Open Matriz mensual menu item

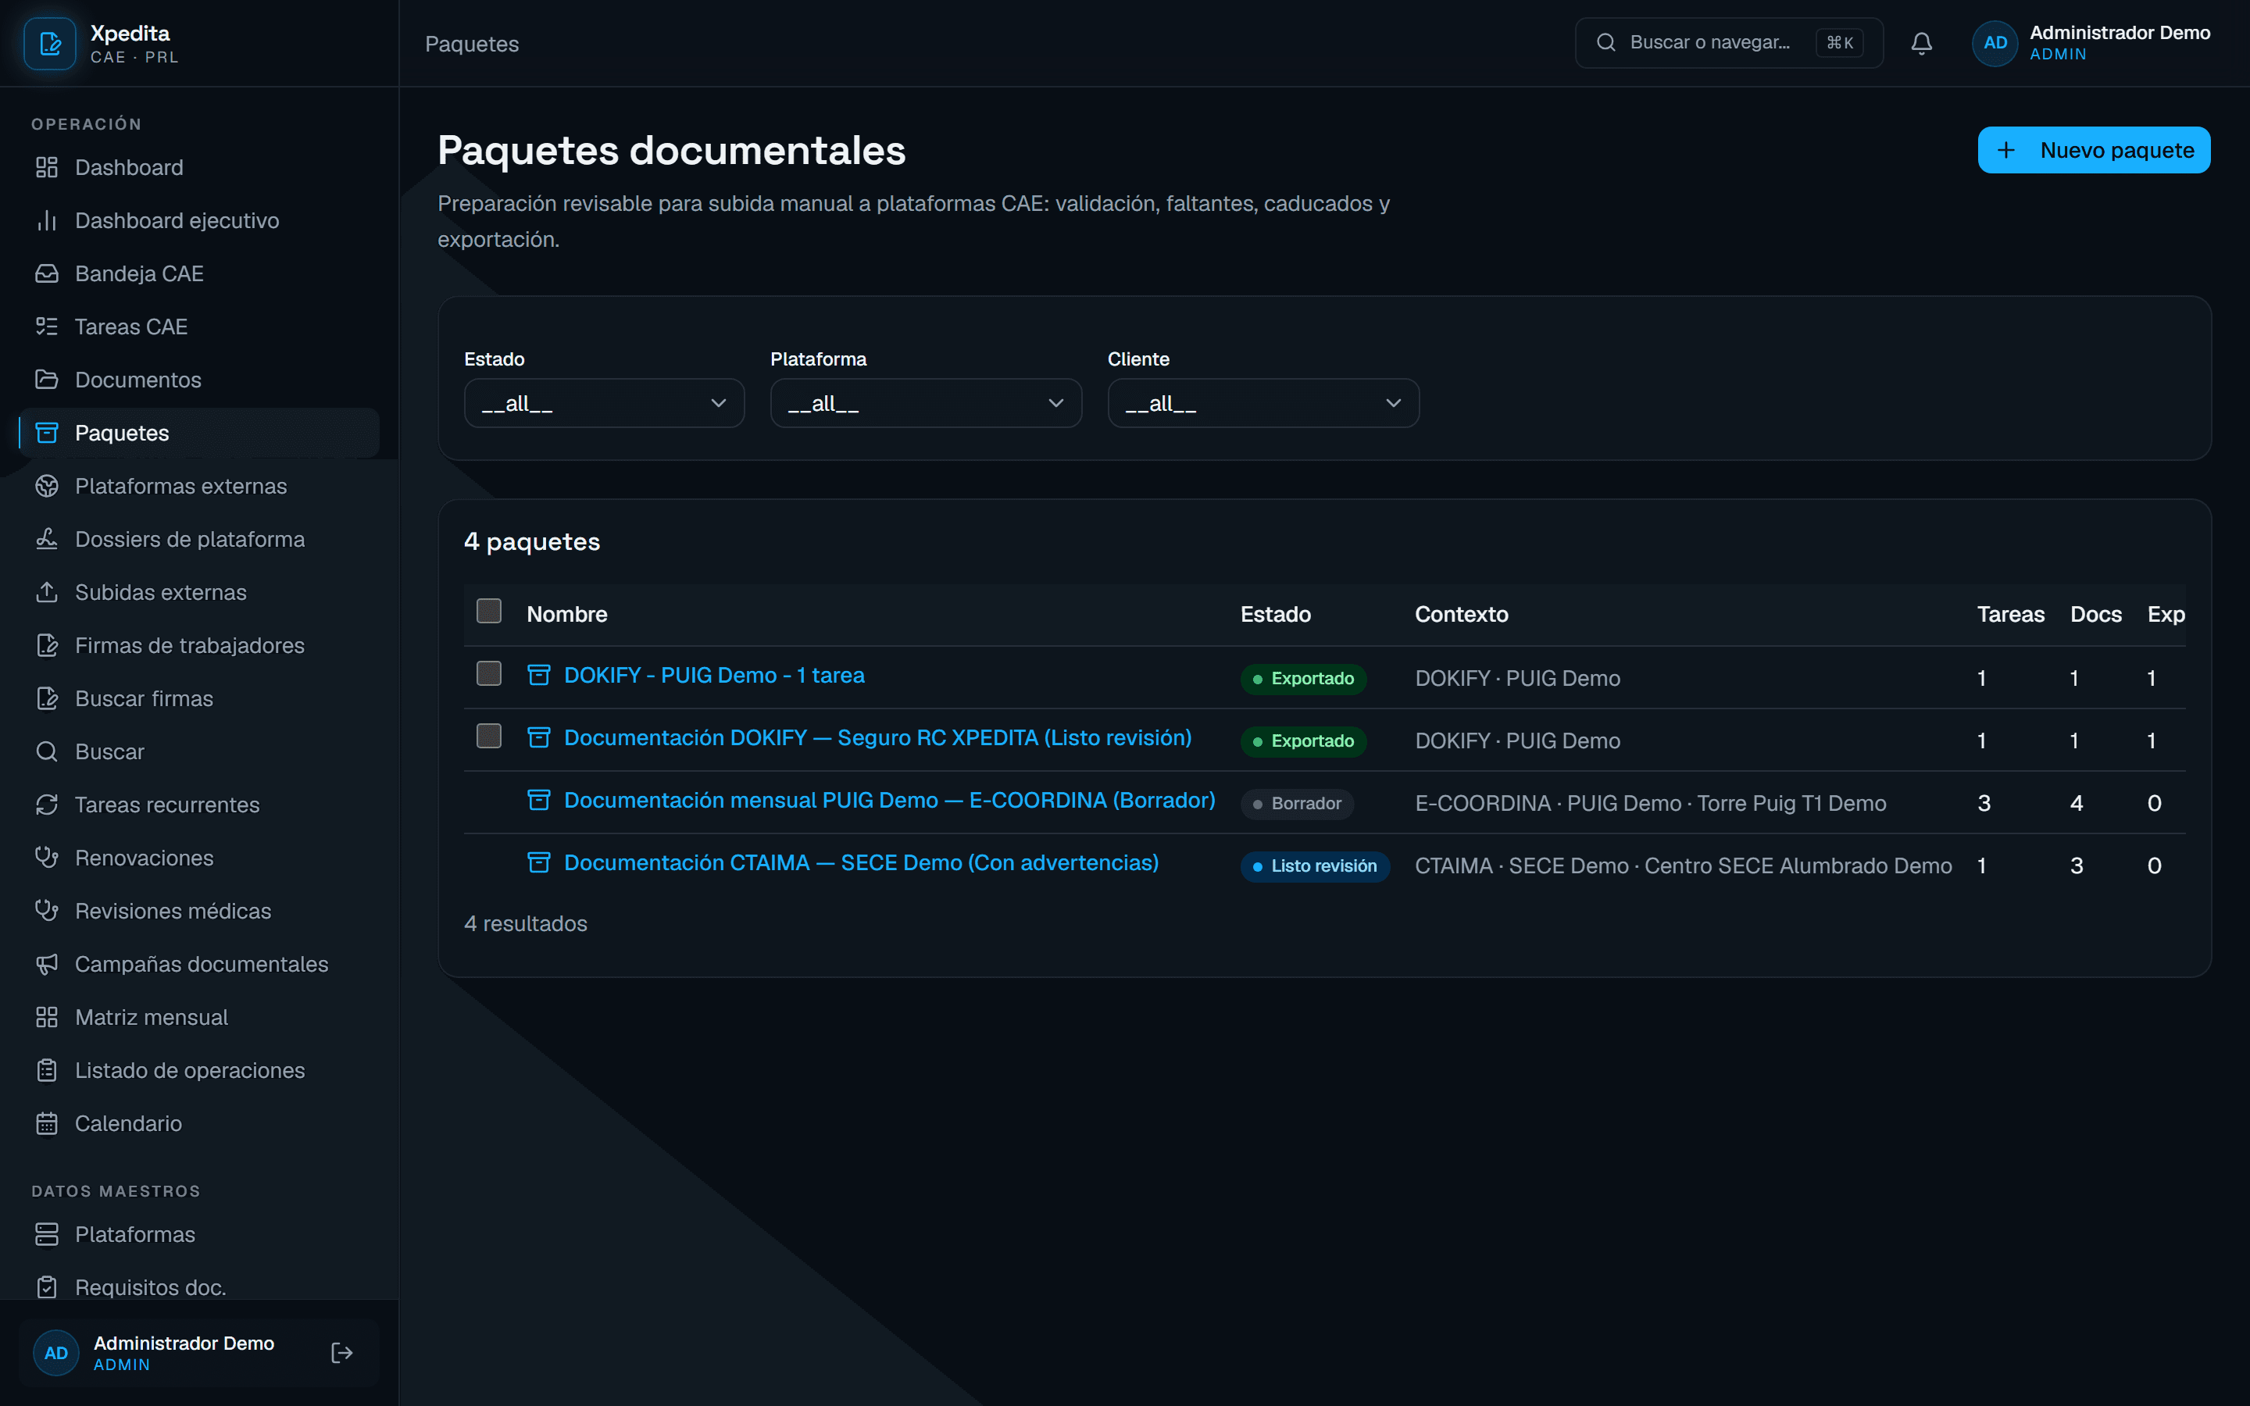point(199,1016)
